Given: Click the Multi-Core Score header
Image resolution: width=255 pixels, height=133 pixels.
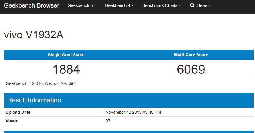Looking at the screenshot, I should (191, 55).
